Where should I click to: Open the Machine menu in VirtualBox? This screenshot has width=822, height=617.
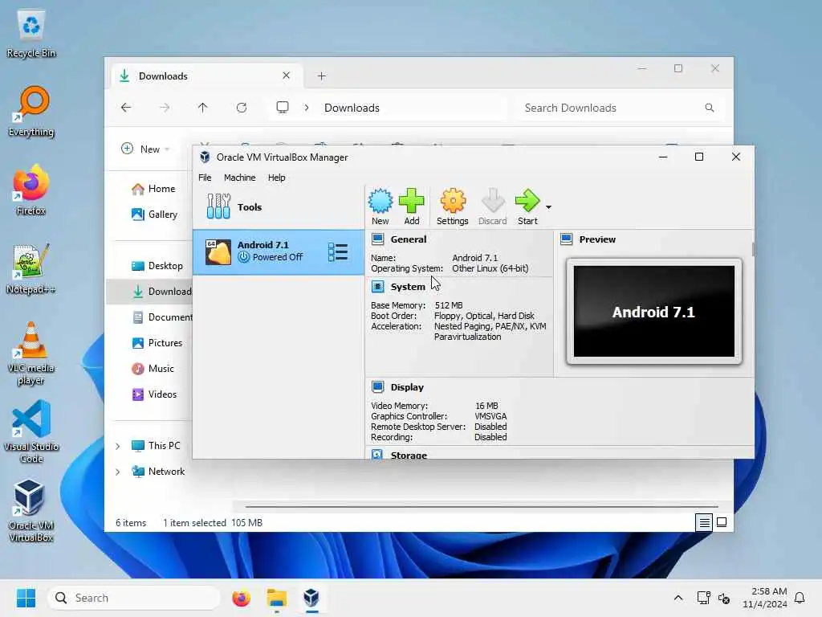239,178
